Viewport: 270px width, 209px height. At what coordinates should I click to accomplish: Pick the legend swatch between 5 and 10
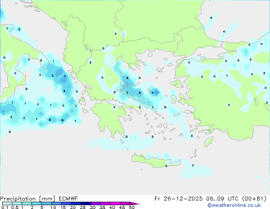[x=46, y=203]
